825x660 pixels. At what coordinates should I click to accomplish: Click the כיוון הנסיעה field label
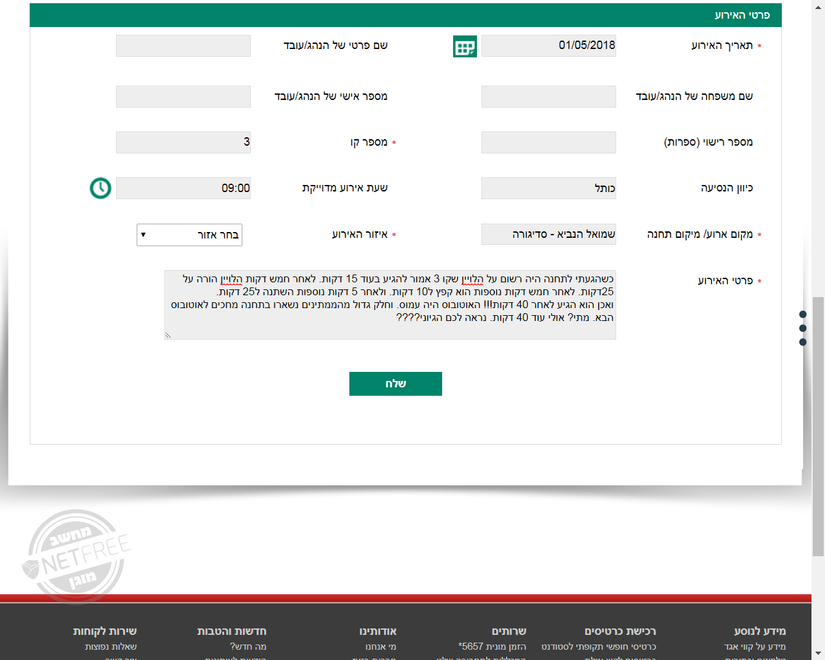pos(727,188)
